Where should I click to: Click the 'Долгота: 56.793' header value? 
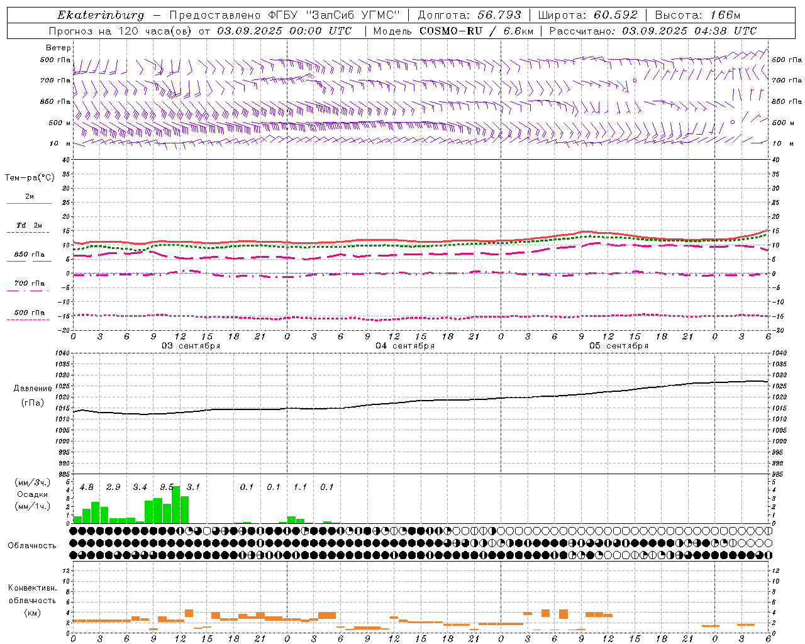[469, 15]
